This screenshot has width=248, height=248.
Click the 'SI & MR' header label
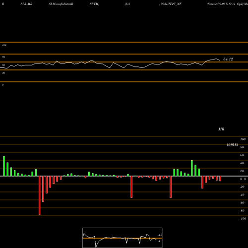coord(26,4)
